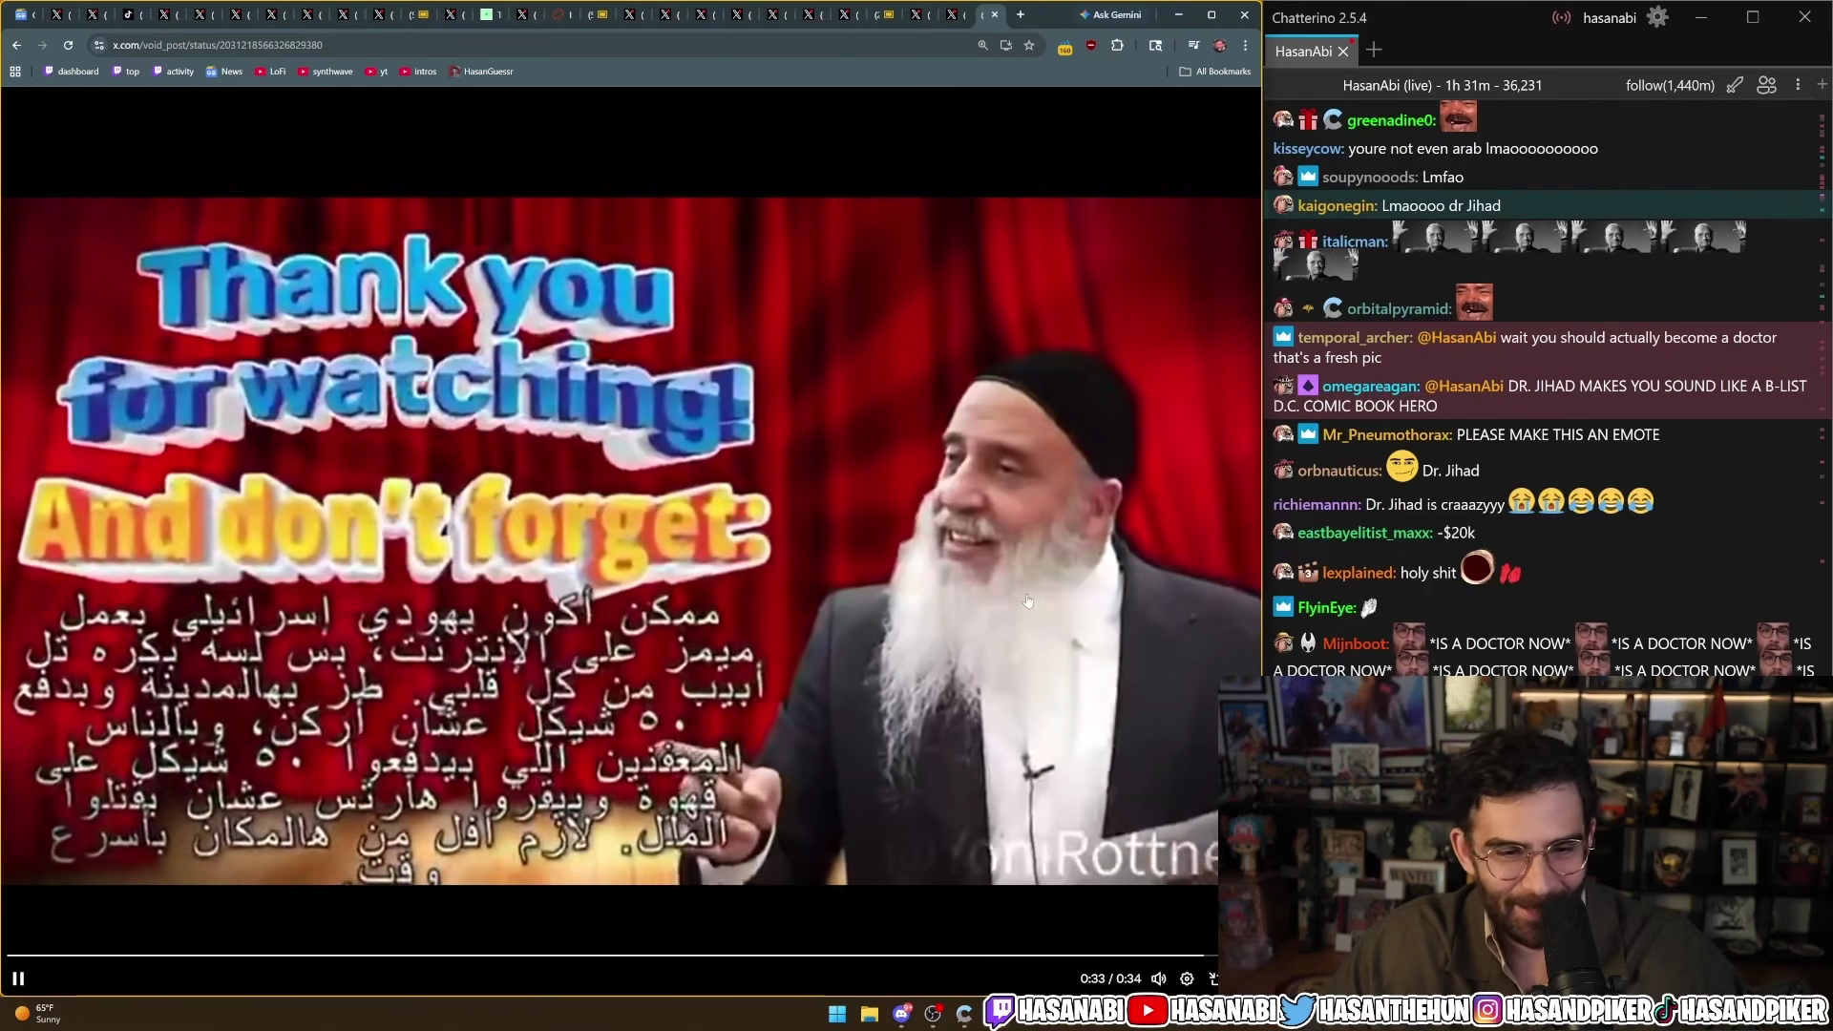Add new Chatterino tab
The height and width of the screenshot is (1031, 1833).
(1374, 50)
